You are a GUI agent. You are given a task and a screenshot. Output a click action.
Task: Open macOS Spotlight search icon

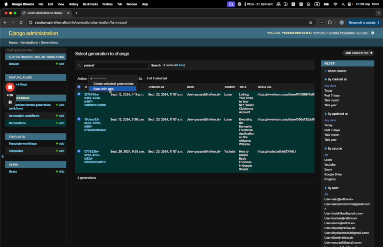[343, 4]
